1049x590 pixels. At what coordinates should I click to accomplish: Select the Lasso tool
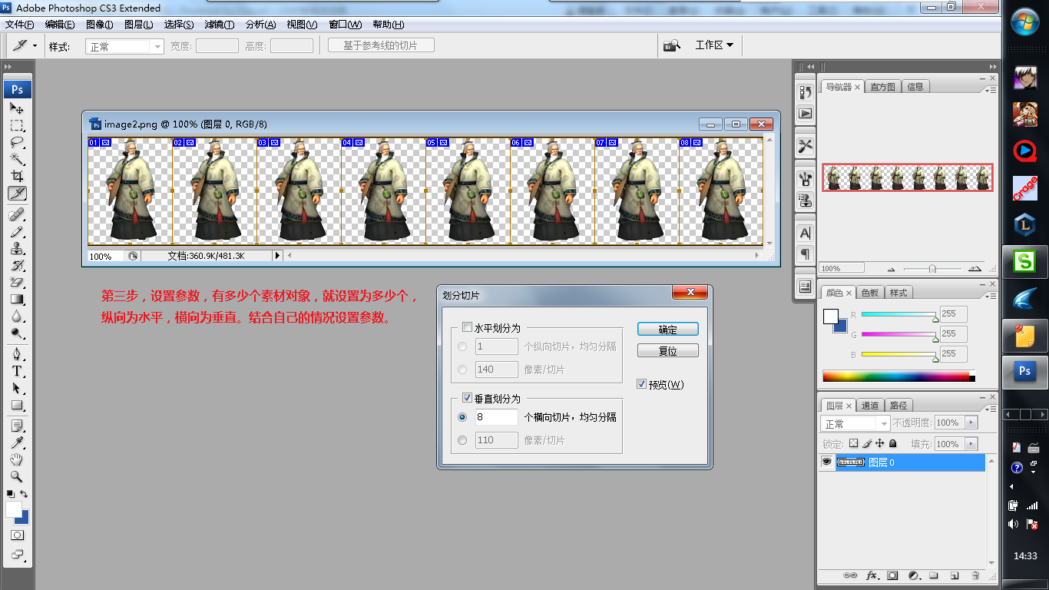[17, 143]
